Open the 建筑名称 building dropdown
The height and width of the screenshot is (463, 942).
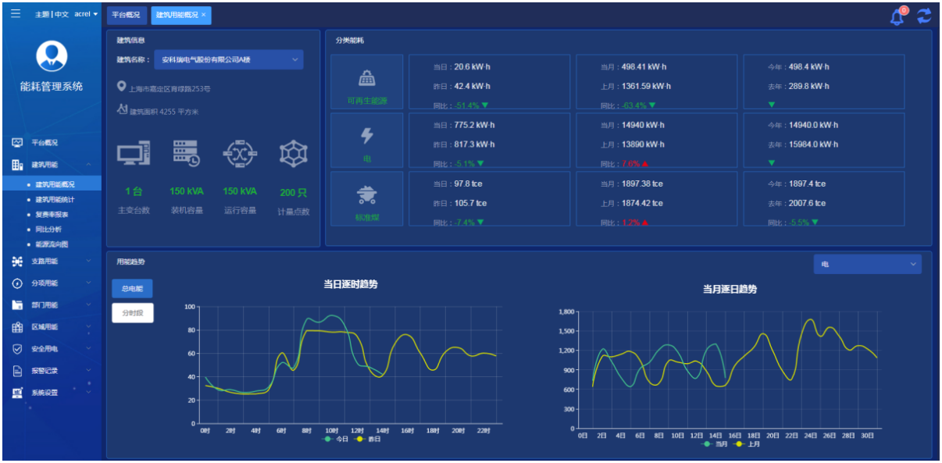(x=228, y=59)
